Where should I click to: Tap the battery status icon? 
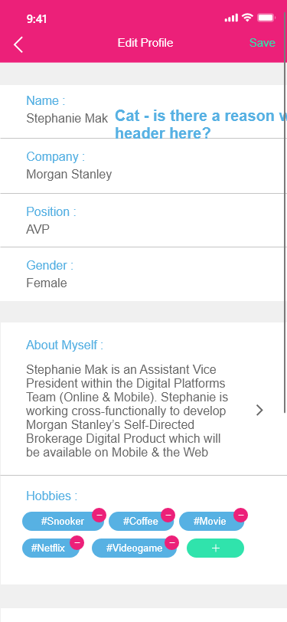coord(266,18)
